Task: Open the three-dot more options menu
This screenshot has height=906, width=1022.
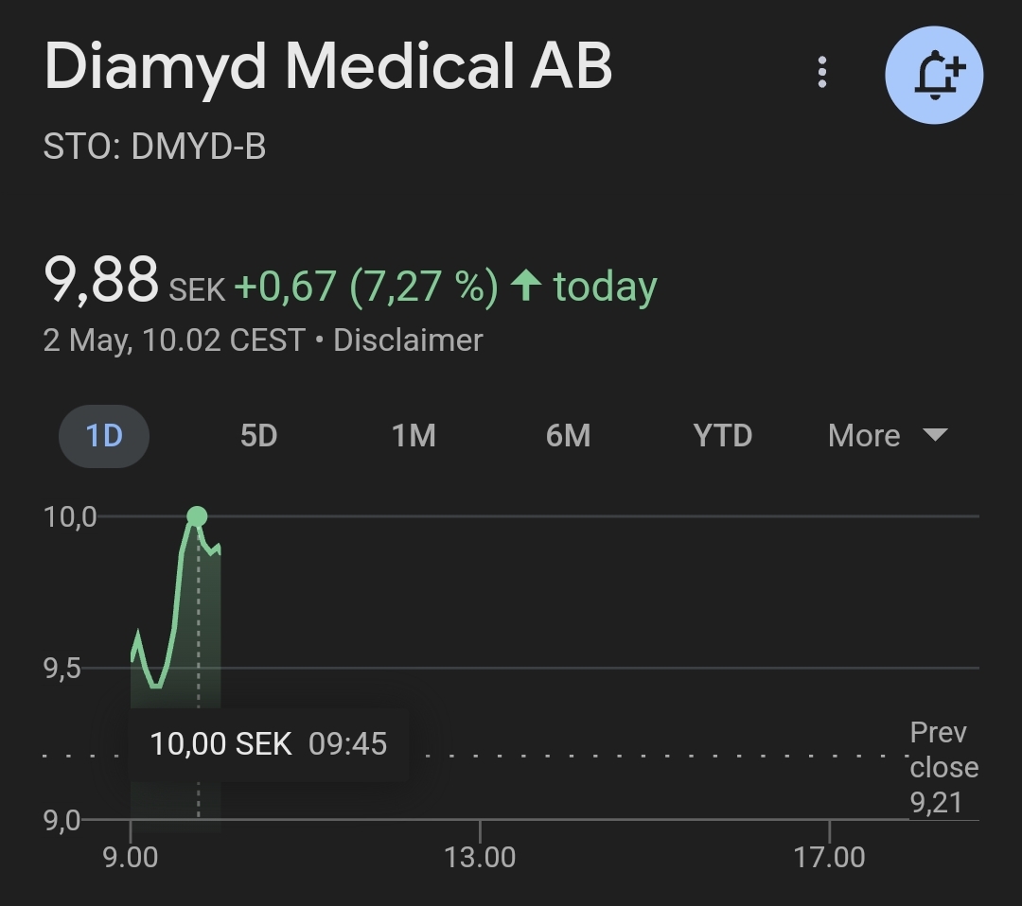Action: [x=822, y=72]
